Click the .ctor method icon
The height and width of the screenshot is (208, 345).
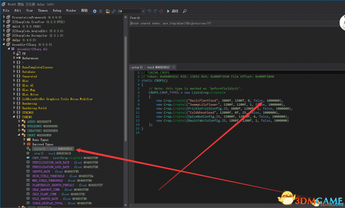(28, 153)
